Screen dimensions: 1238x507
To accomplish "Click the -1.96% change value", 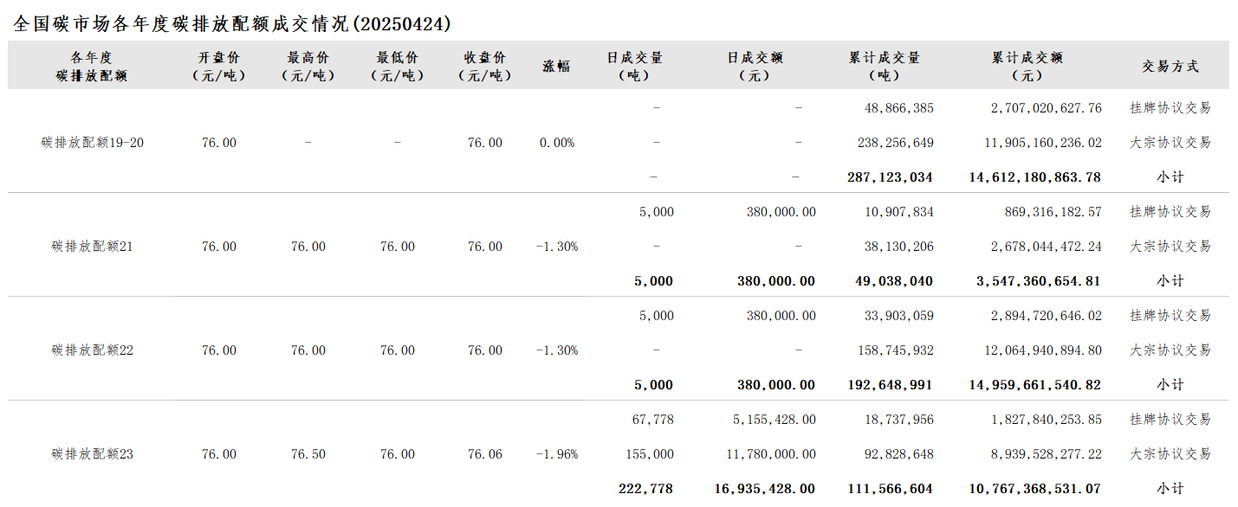I will point(557,454).
